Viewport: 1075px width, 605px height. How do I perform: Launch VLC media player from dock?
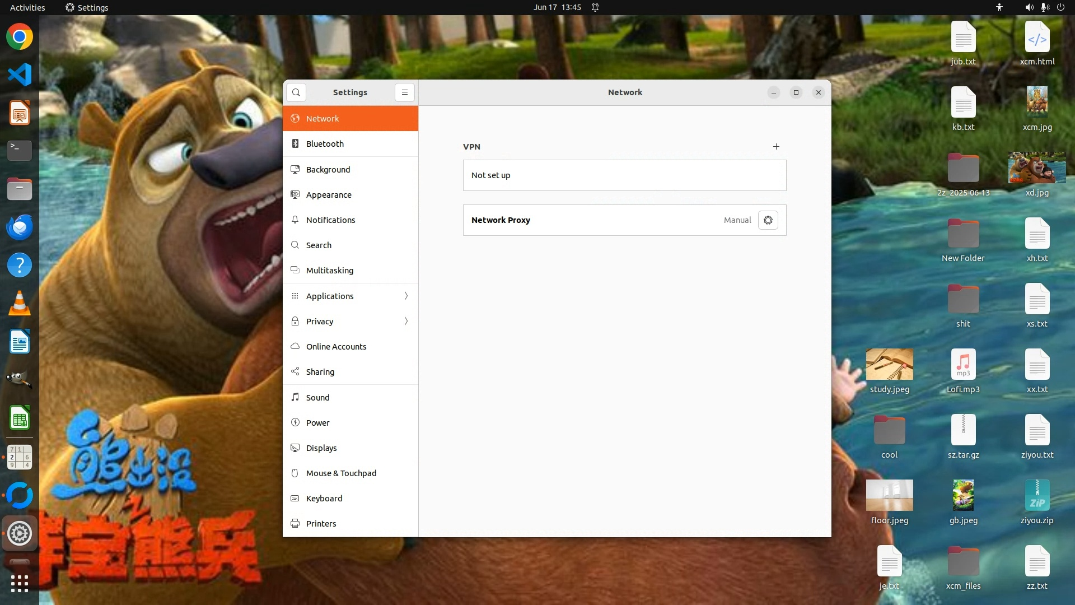point(20,303)
